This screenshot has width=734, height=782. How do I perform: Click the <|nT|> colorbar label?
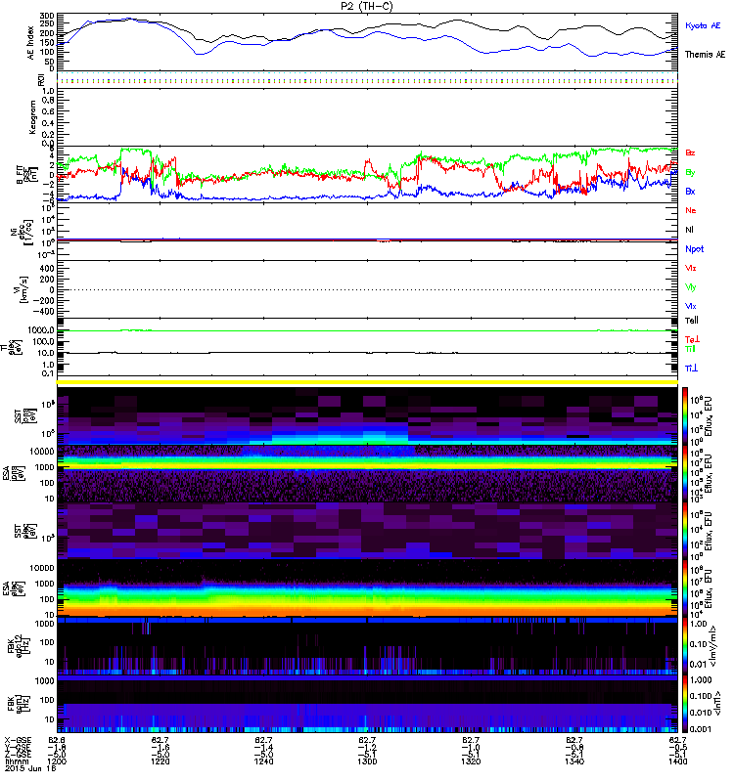point(716,703)
